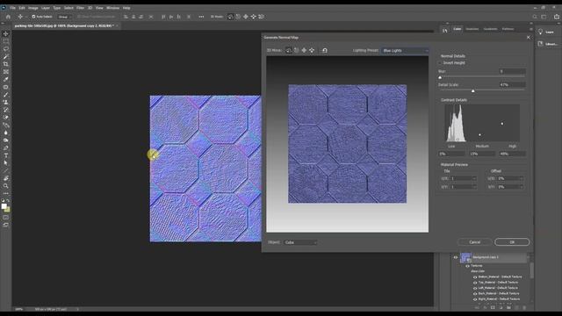Click OK in Generate Normal Map dialog
Viewport: 562px width, 316px height.
coord(512,242)
